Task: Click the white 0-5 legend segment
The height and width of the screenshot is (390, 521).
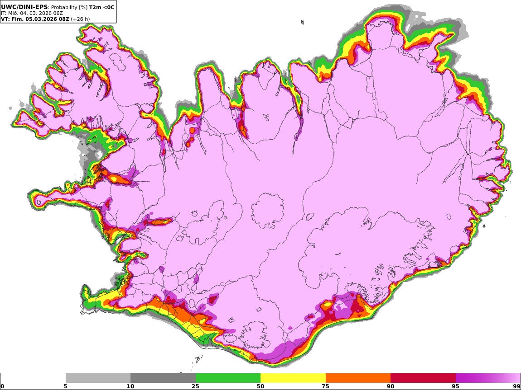Action: point(33,378)
